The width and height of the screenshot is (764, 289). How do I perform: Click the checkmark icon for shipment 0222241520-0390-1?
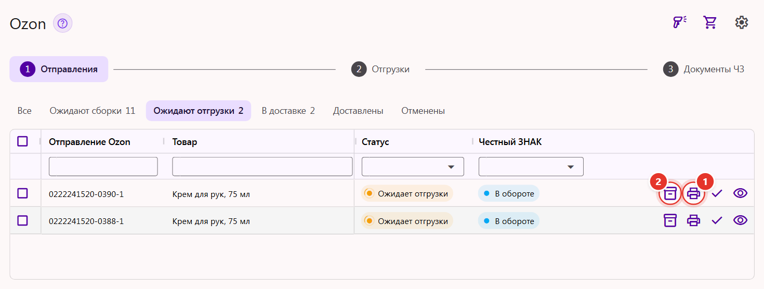pos(717,193)
